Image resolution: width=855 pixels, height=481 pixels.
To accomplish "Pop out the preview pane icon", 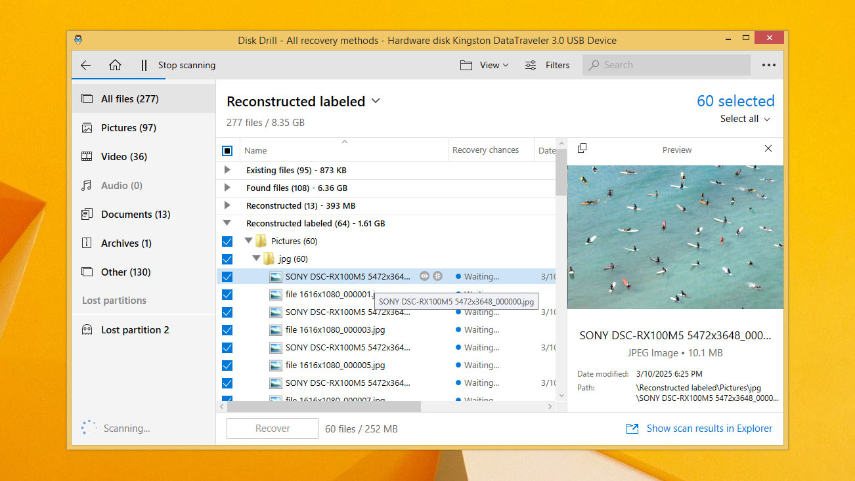I will tap(581, 149).
